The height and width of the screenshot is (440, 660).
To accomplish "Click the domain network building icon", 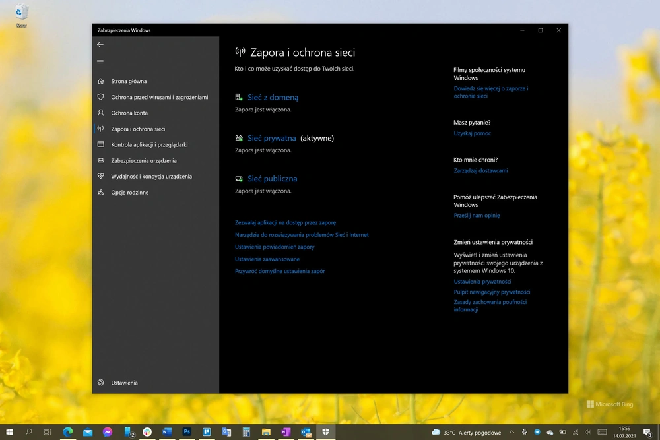I will (x=239, y=97).
